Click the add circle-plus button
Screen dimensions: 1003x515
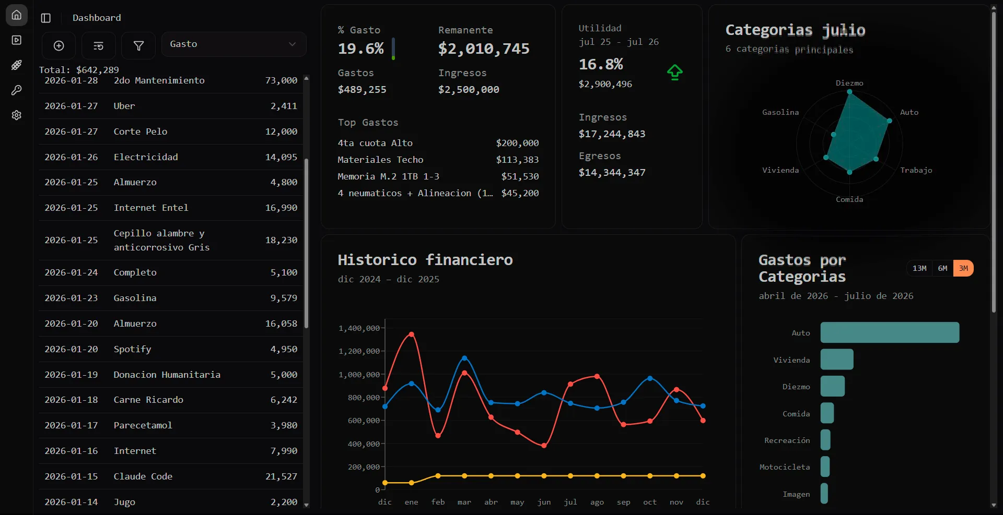(59, 46)
